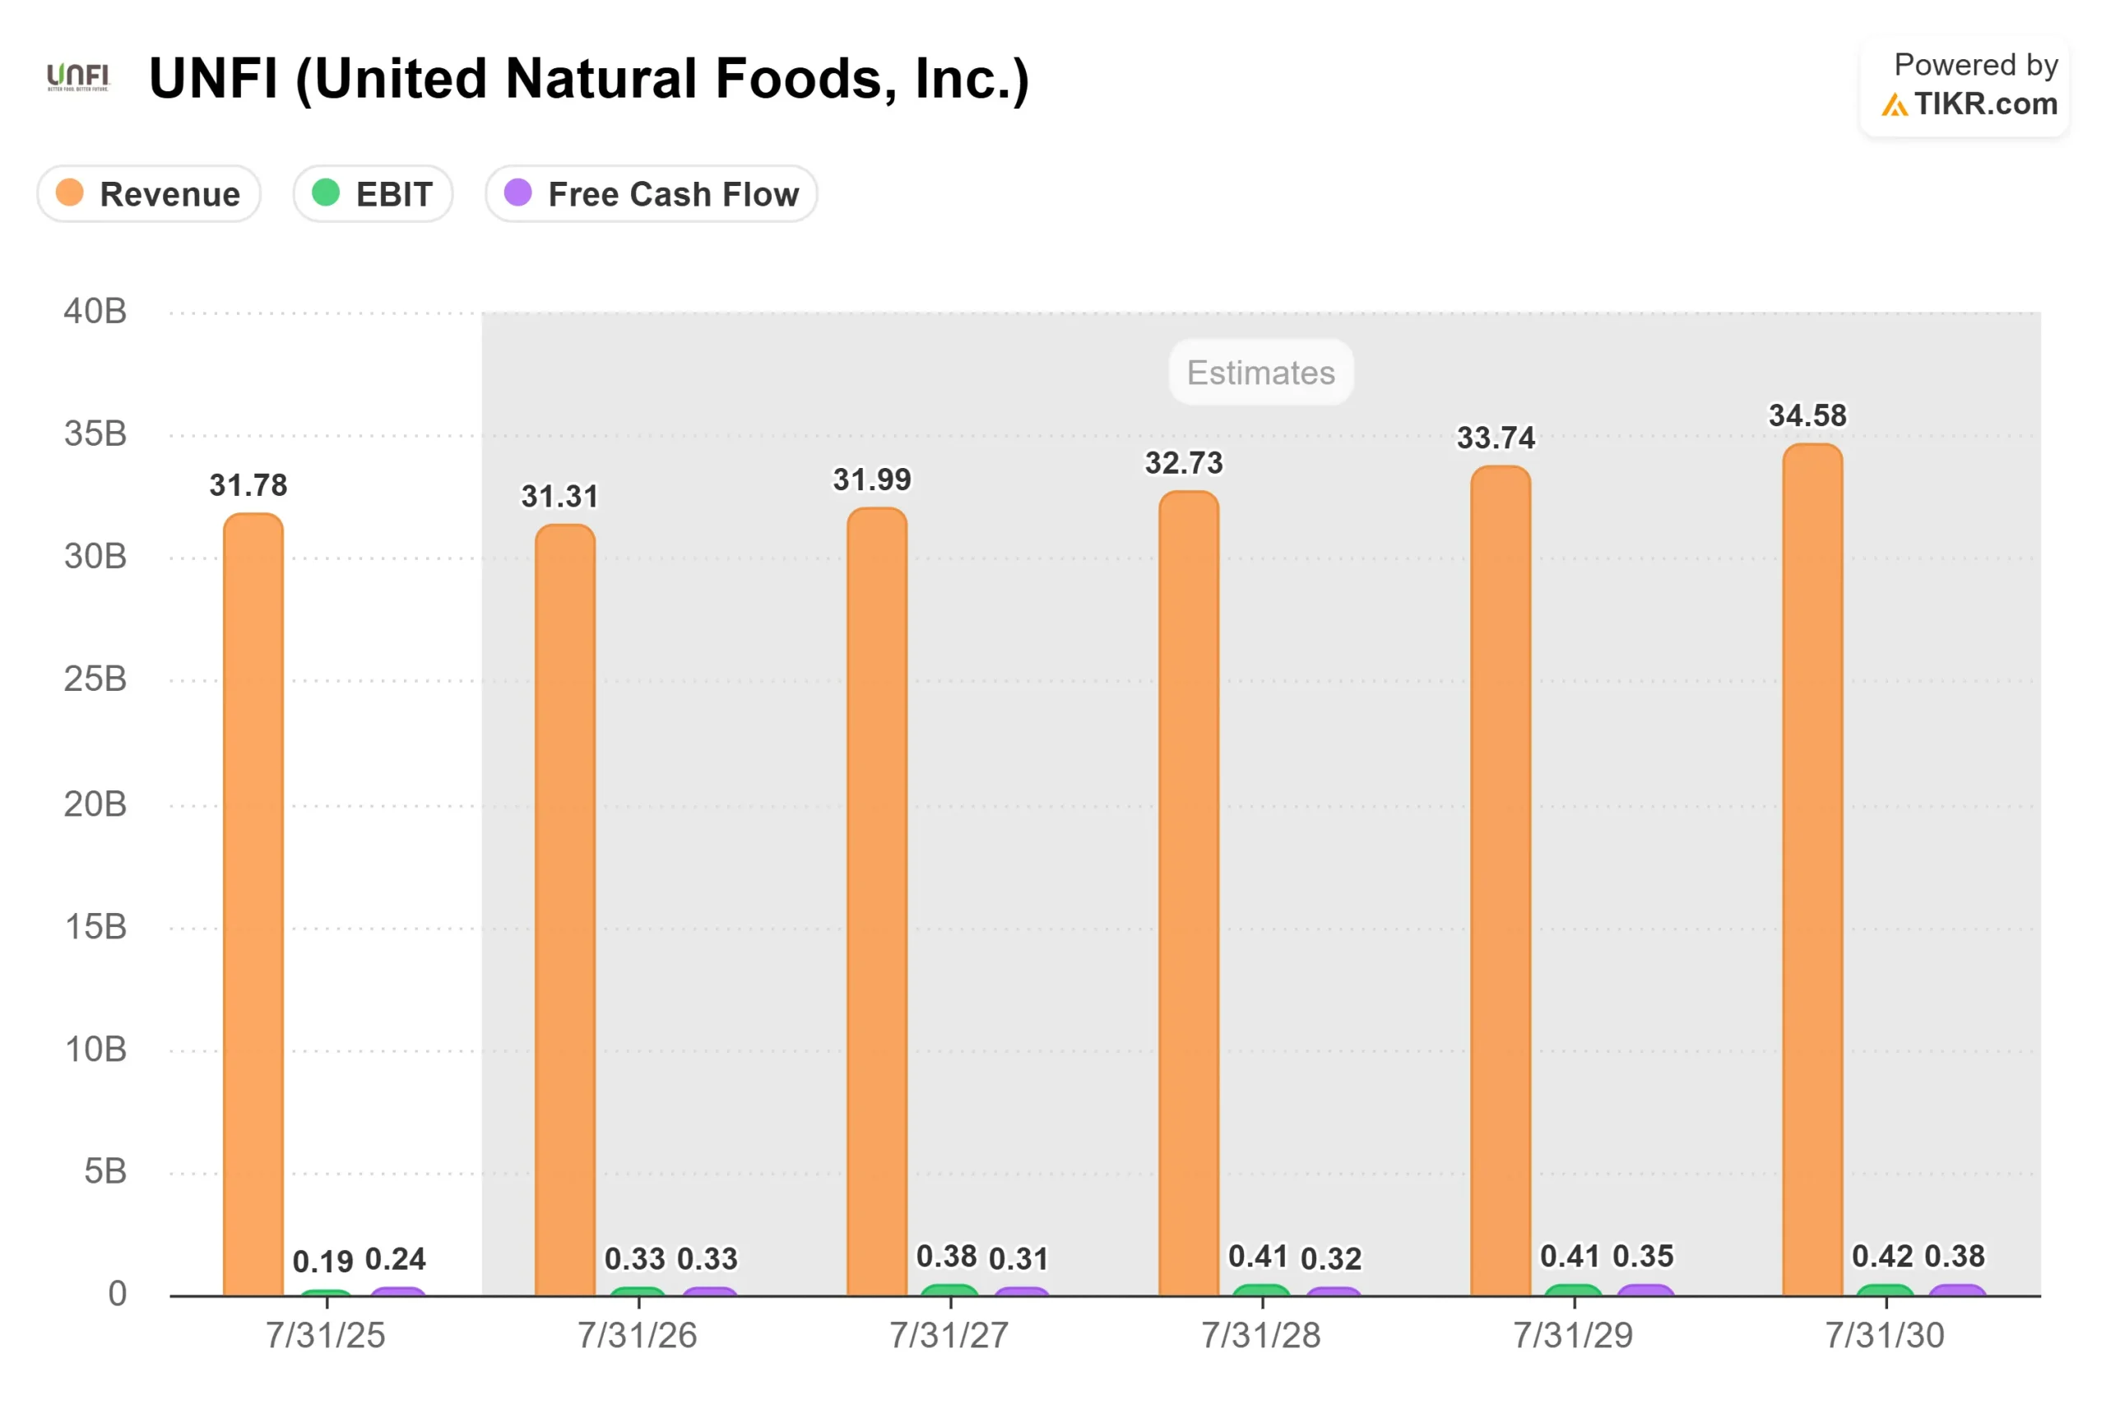Click the 7/31/28 x-axis date label
Image resolution: width=2106 pixels, height=1404 pixels.
pos(1261,1335)
